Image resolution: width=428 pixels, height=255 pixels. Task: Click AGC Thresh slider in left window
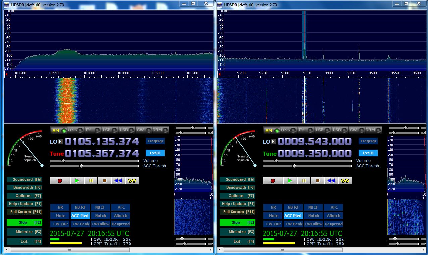(x=94, y=166)
